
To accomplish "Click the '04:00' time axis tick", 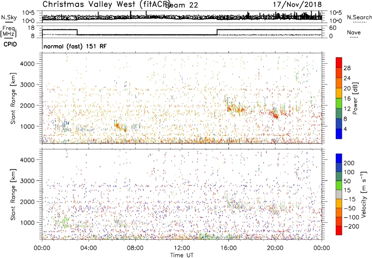I will tap(88, 248).
